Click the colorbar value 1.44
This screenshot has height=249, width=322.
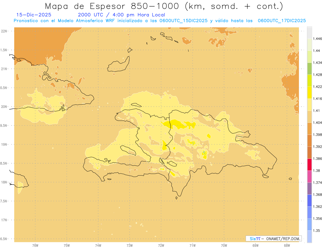click(317, 51)
